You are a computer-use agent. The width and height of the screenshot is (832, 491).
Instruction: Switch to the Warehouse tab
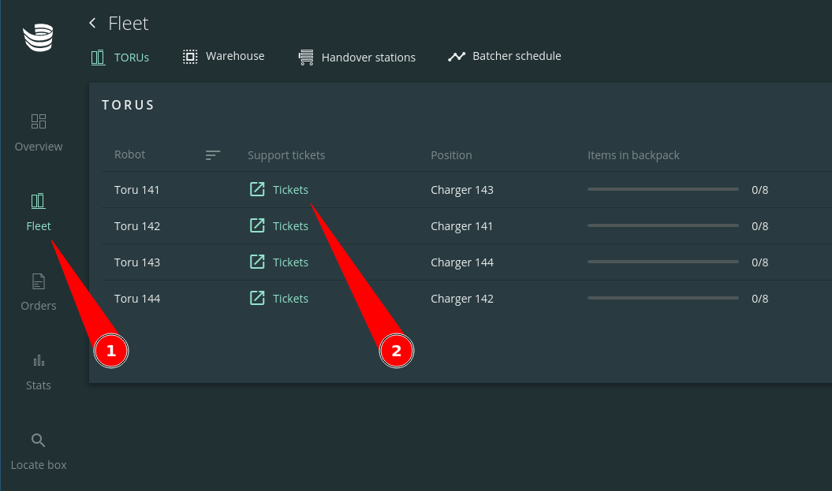224,57
